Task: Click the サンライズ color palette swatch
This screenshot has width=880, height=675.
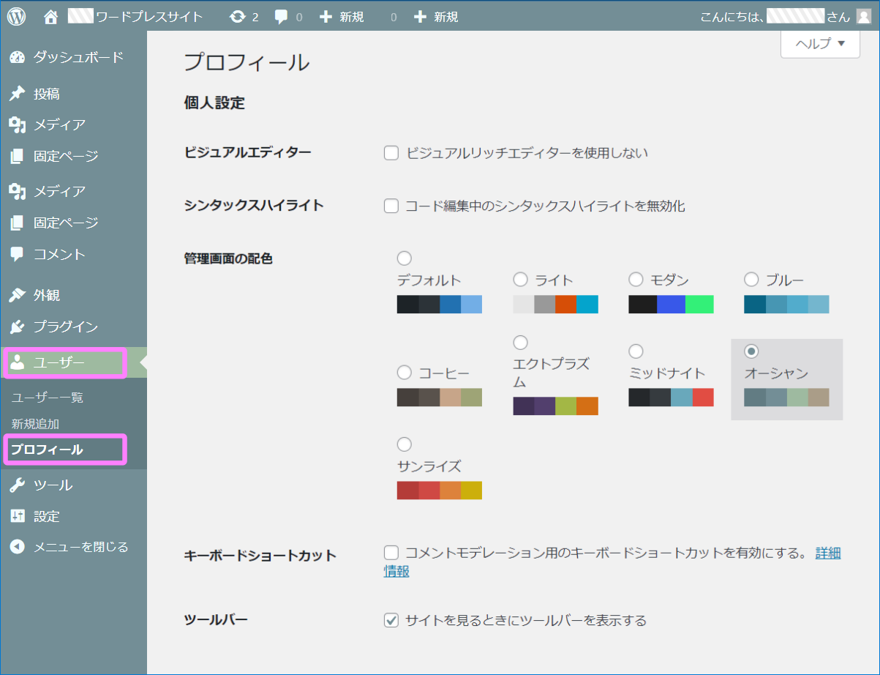Action: 439,490
